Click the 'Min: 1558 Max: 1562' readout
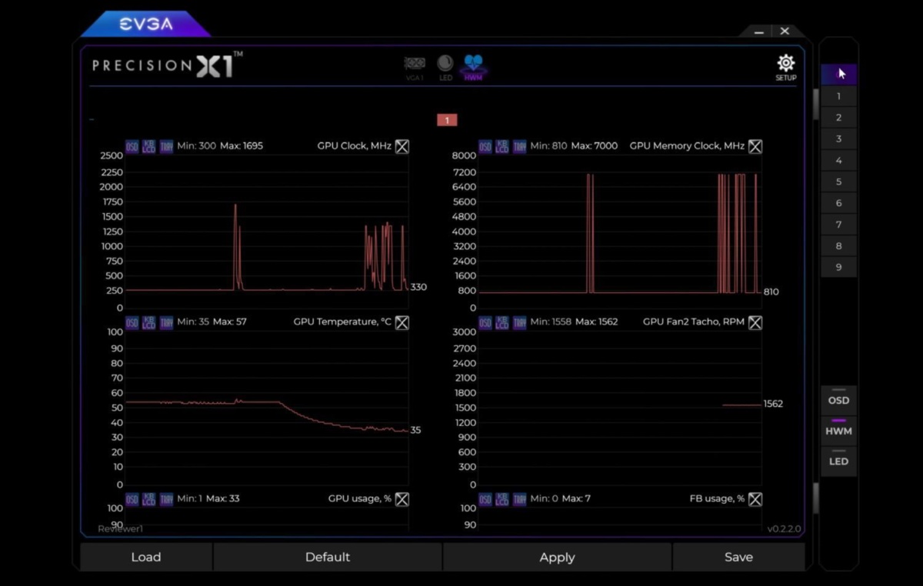Viewport: 923px width, 586px height. tap(574, 322)
